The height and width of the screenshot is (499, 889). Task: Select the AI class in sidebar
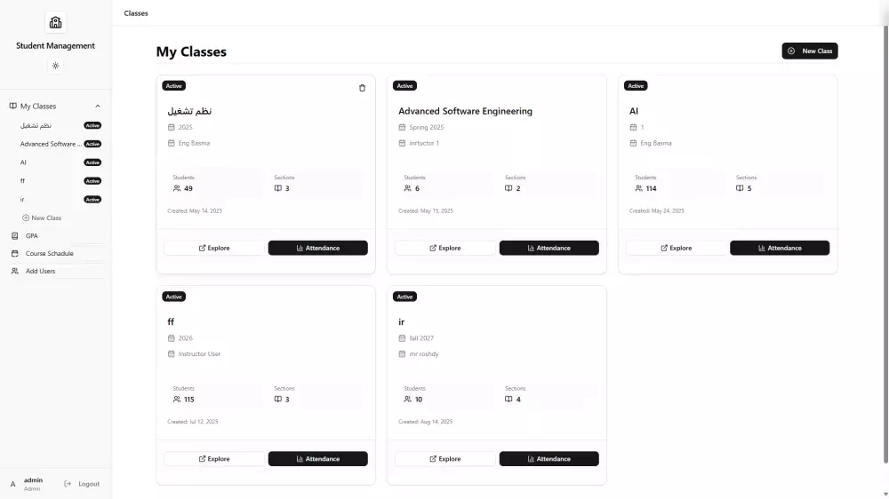coord(24,162)
